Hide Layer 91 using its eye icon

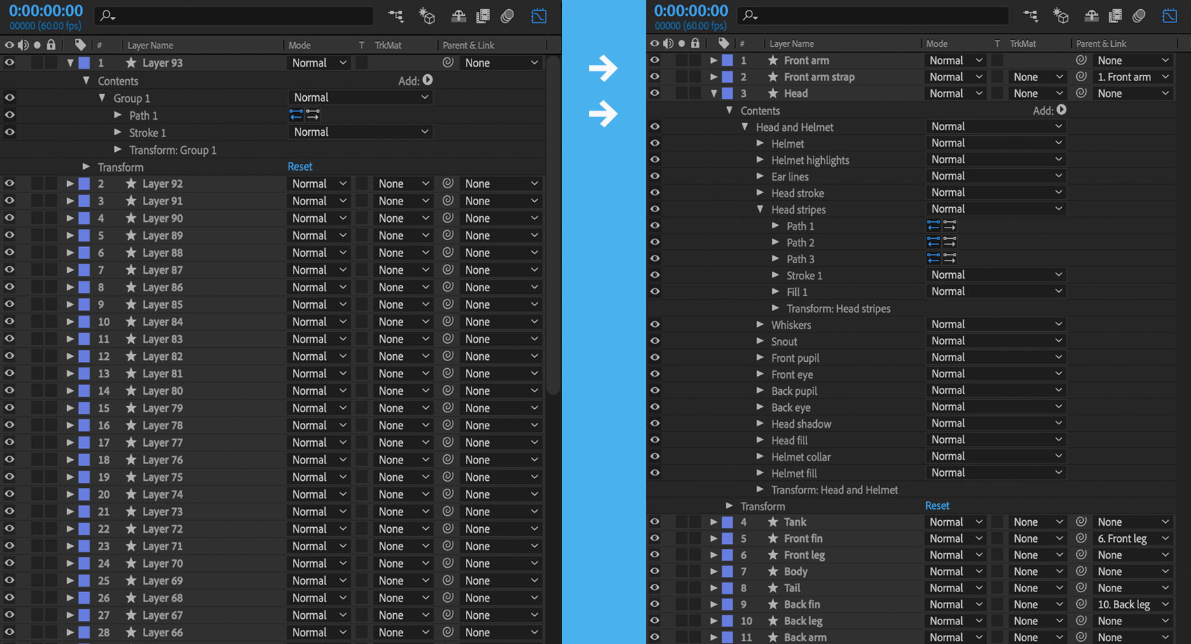10,201
